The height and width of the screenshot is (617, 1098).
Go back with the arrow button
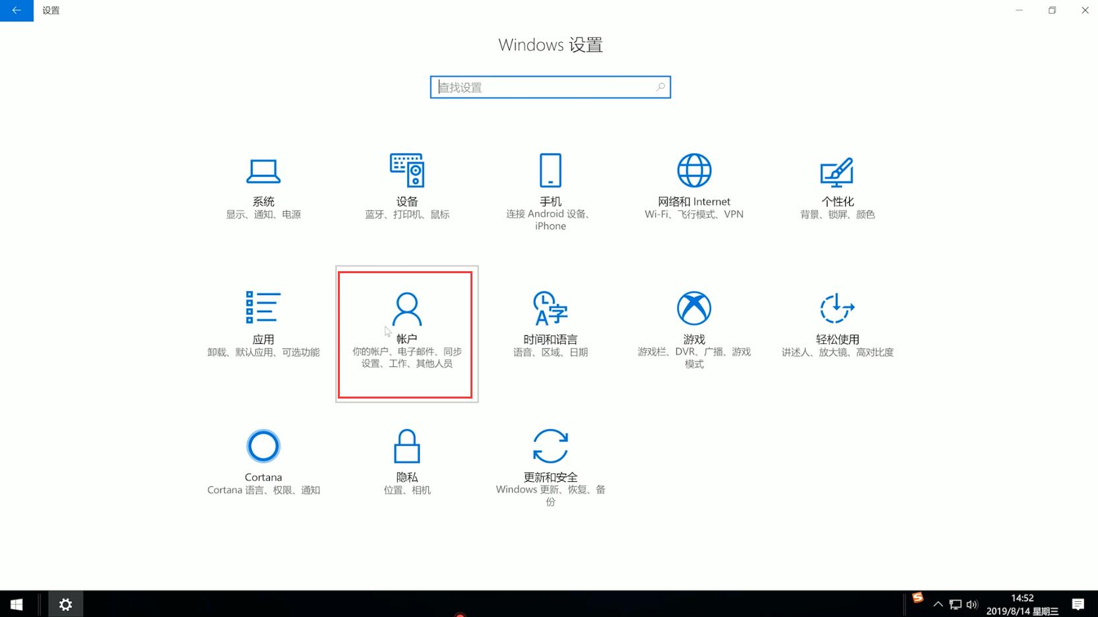[16, 11]
